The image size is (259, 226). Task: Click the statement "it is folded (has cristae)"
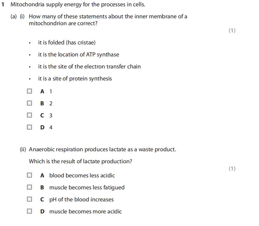(67, 43)
